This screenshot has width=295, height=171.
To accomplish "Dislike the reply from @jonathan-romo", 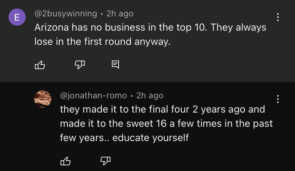I will point(105,161).
